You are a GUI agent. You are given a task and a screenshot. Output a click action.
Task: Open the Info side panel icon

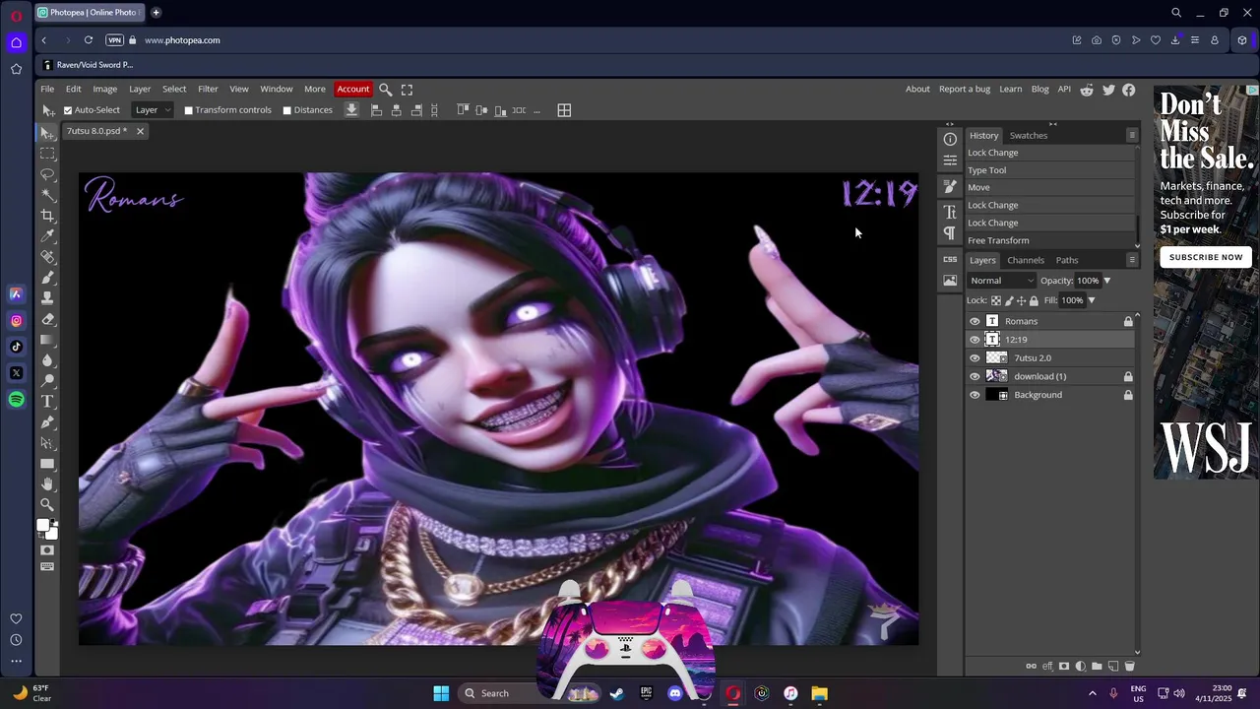[950, 140]
